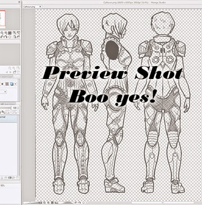The width and height of the screenshot is (202, 205).
Task: Flip canvas vertically via Navigator icon
Action: [18, 37]
